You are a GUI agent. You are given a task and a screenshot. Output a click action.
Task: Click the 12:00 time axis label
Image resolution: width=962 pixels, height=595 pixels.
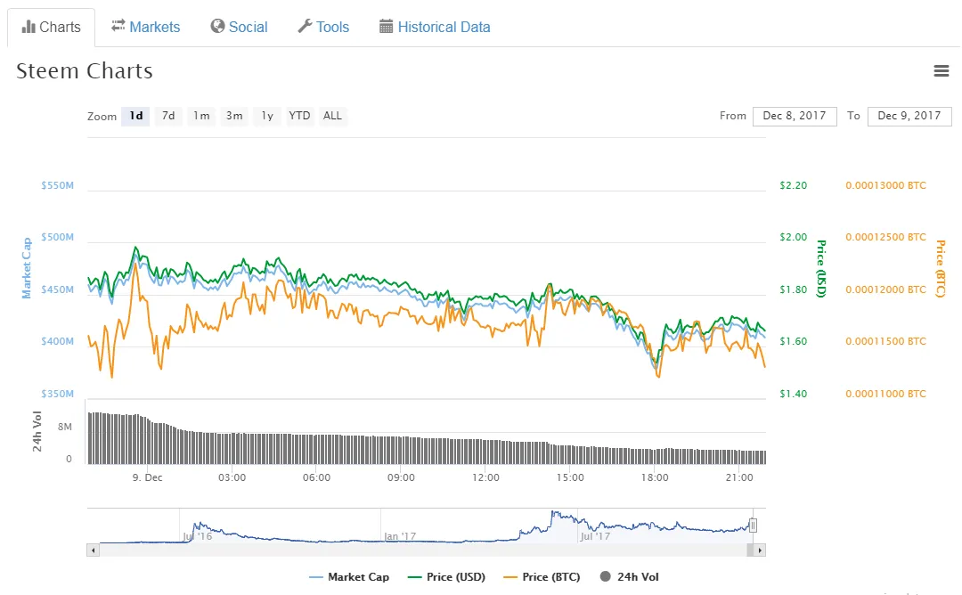[485, 477]
